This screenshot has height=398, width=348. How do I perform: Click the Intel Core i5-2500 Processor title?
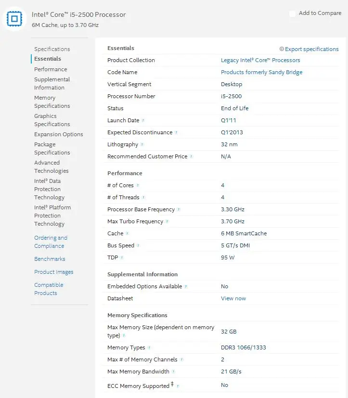(78, 15)
